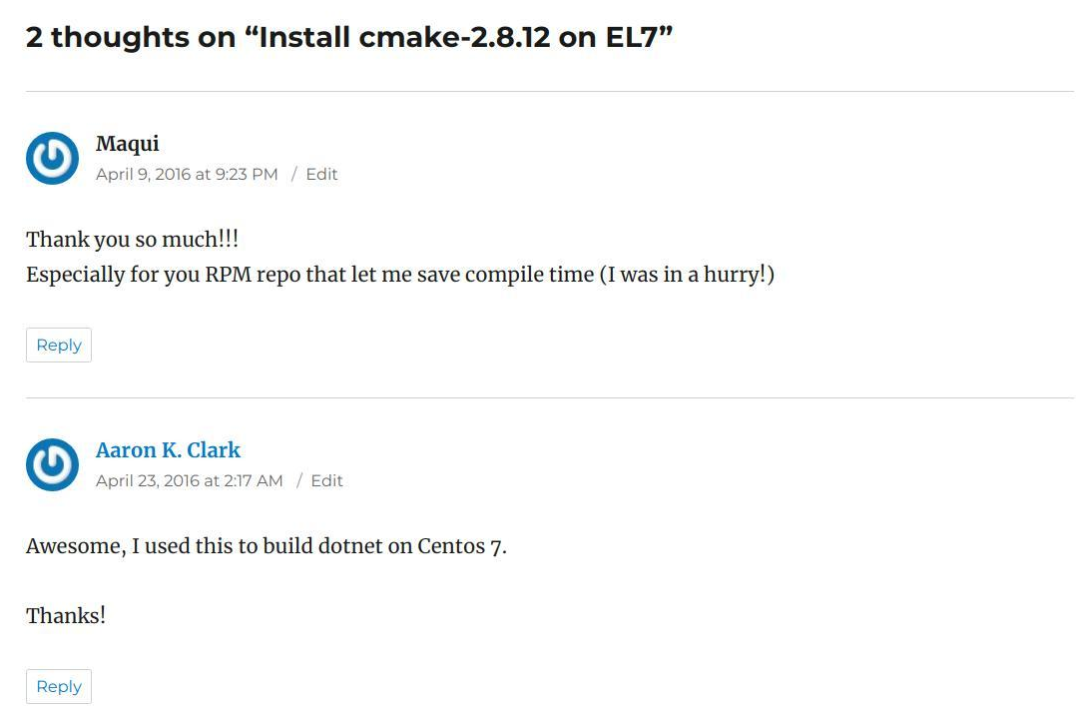Reply to Aaron K. Clark's comment
The height and width of the screenshot is (725, 1081).
tap(59, 686)
